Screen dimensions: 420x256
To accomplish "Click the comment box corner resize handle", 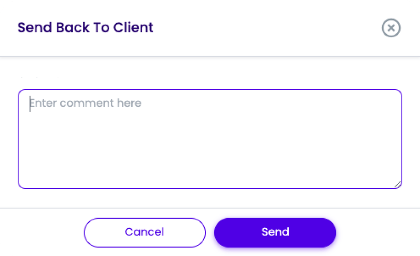I will (397, 184).
